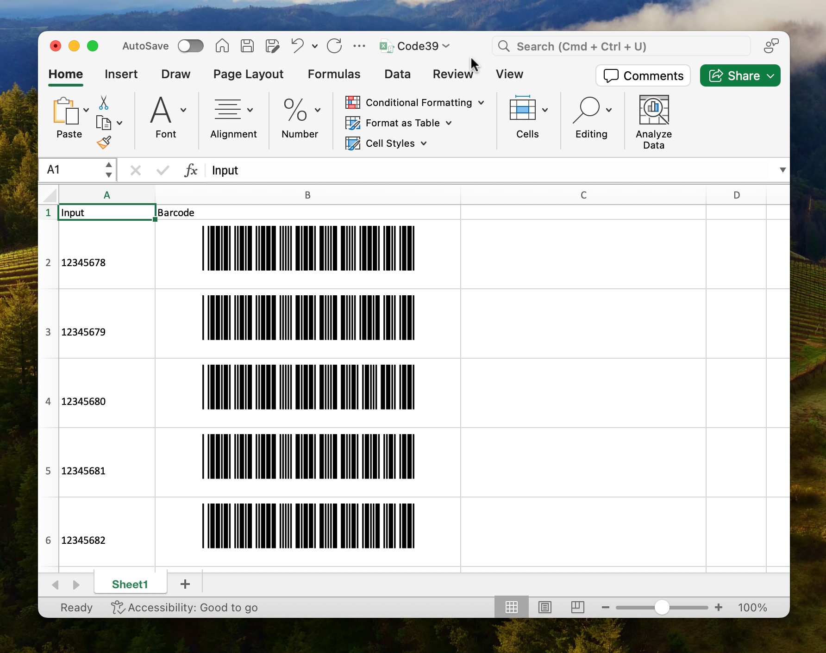Expand the Copy options arrow

pos(119,123)
